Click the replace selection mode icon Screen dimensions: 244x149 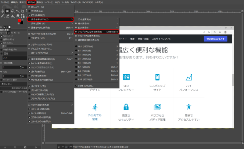point(9,33)
